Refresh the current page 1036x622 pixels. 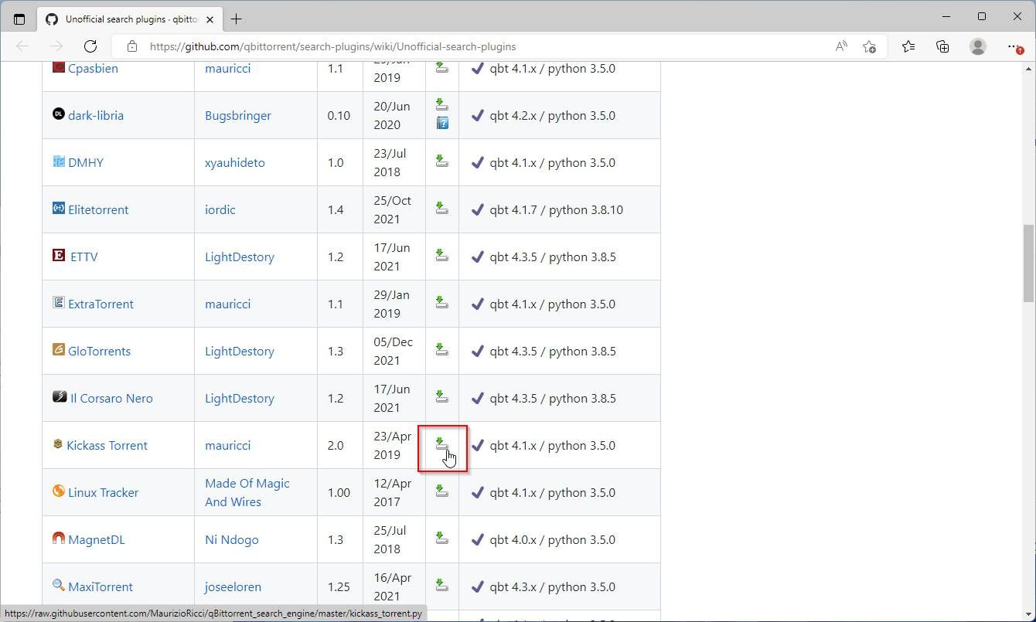click(90, 46)
